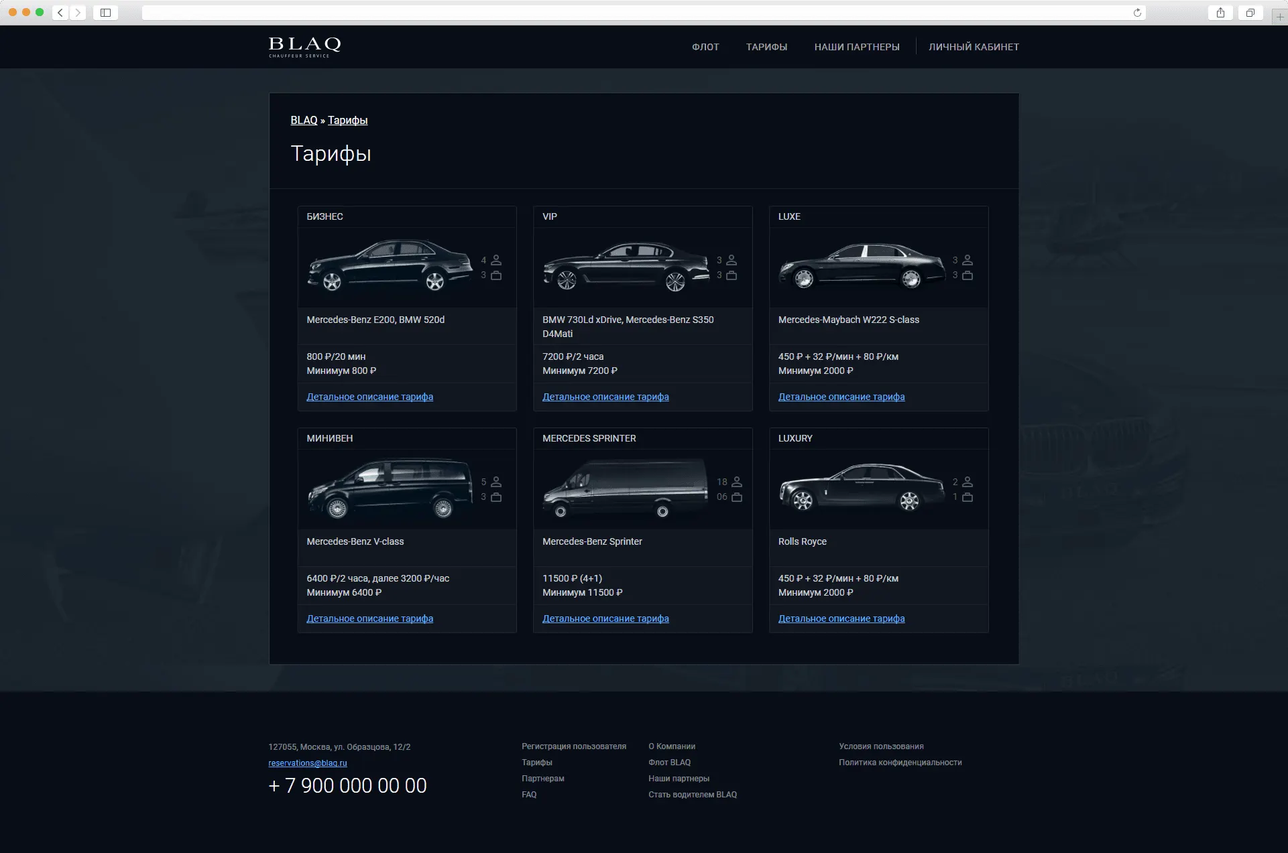Click the reservations@blaq.ru email link

pyautogui.click(x=308, y=763)
